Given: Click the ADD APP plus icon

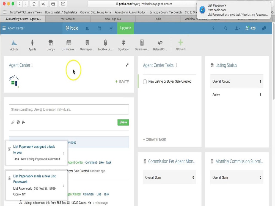Looking at the screenshot, I should (x=181, y=43).
